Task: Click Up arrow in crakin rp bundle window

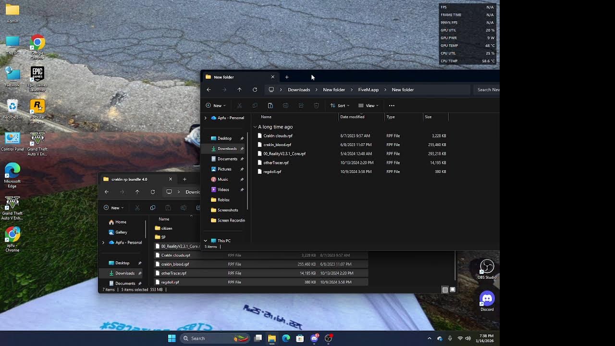Action: click(x=137, y=192)
